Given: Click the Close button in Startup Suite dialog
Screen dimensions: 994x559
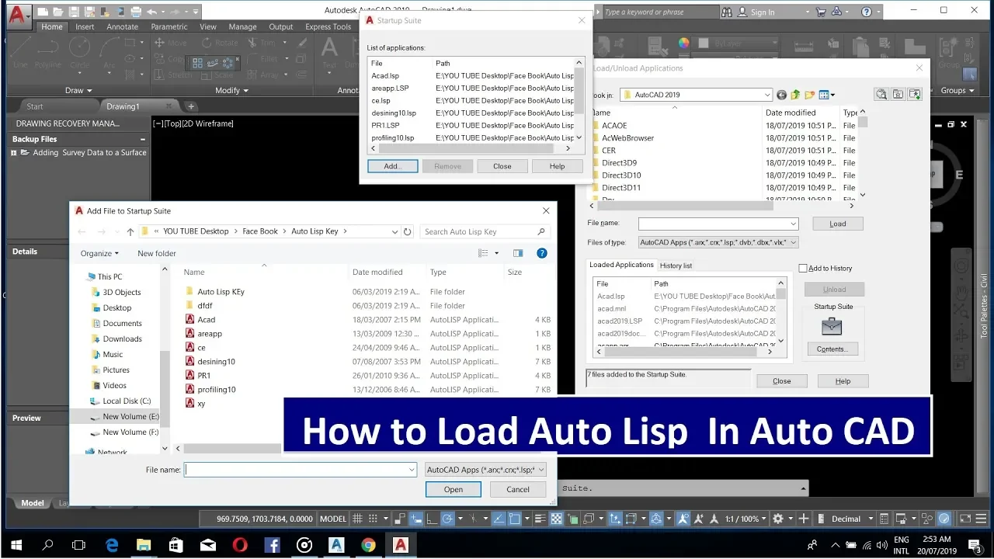Looking at the screenshot, I should pyautogui.click(x=502, y=166).
